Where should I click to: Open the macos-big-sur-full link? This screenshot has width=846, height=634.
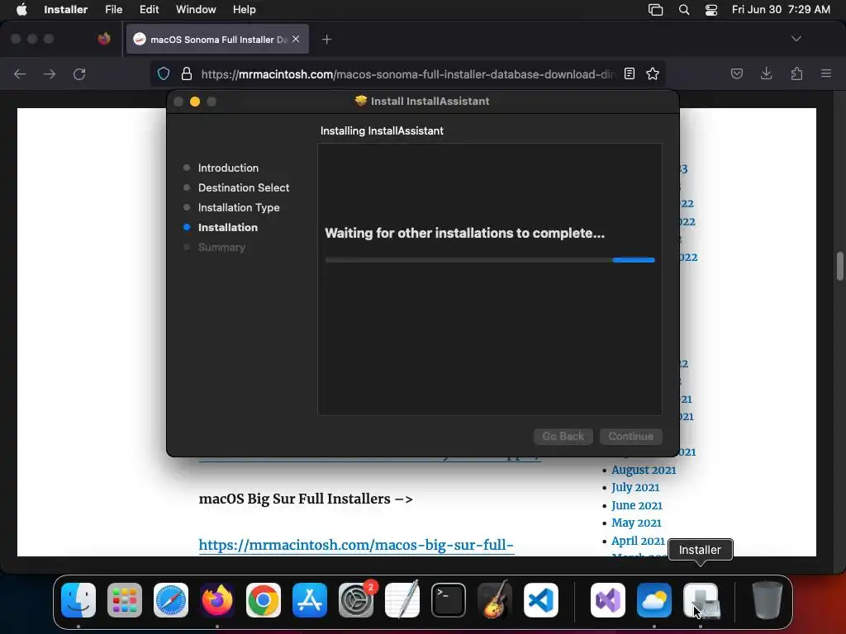tap(356, 545)
